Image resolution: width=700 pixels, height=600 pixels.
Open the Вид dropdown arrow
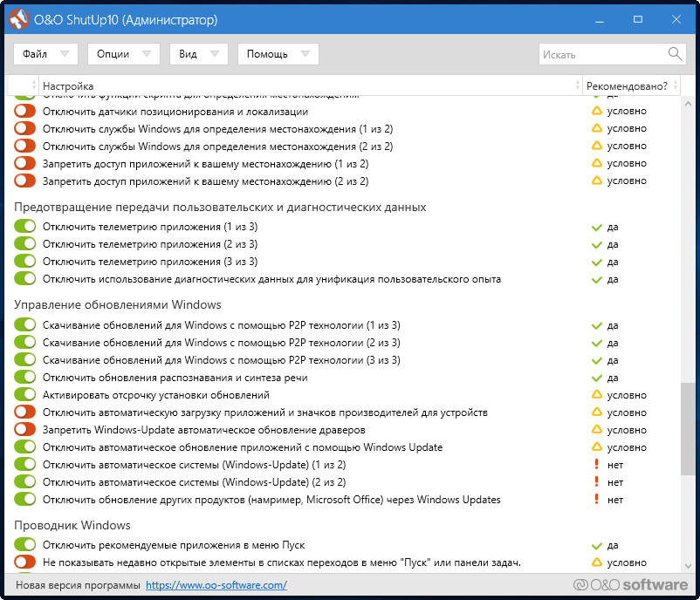click(215, 54)
